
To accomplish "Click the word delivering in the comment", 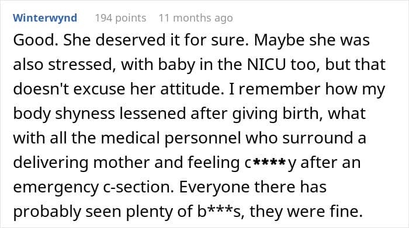I will tap(51, 163).
